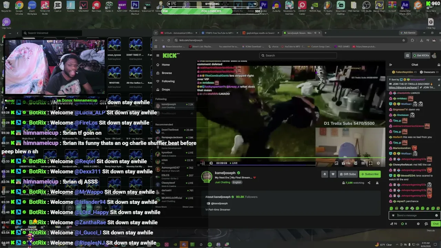The width and height of the screenshot is (441, 248).
Task: Open chat leaderboard icon beside Chat title
Action: (439, 65)
